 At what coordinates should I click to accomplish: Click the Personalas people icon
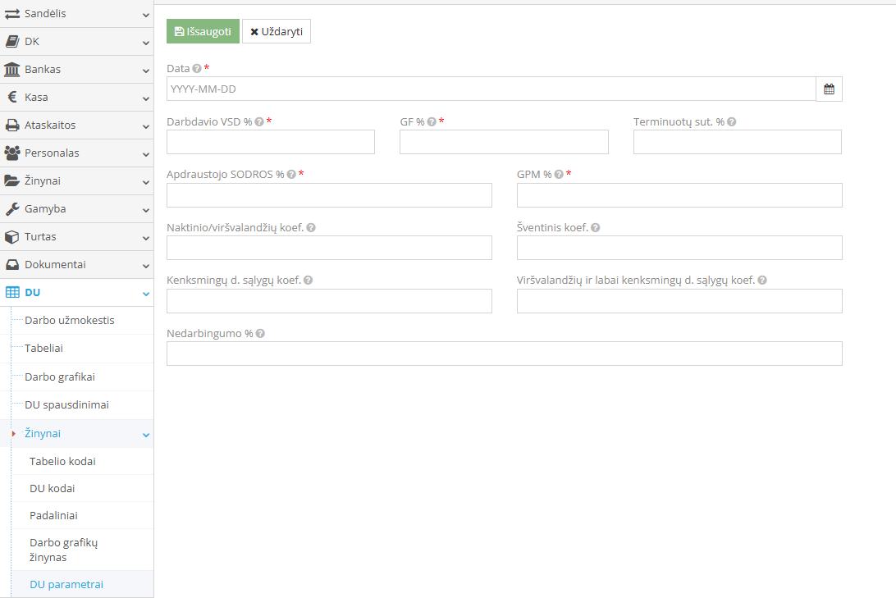pyautogui.click(x=12, y=153)
